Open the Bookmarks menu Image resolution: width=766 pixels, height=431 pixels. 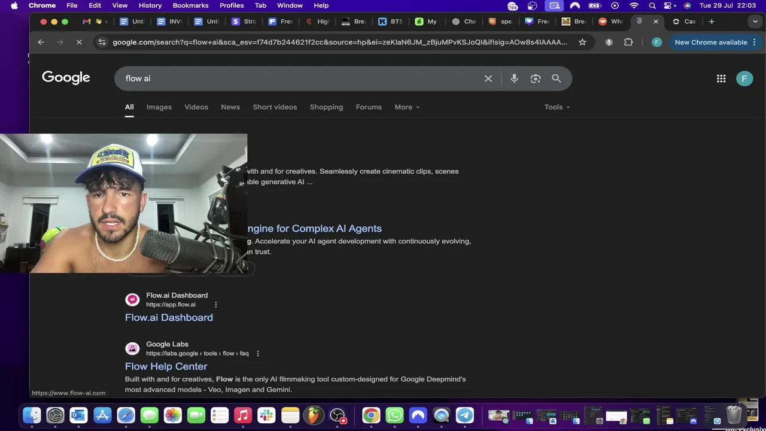pyautogui.click(x=190, y=5)
